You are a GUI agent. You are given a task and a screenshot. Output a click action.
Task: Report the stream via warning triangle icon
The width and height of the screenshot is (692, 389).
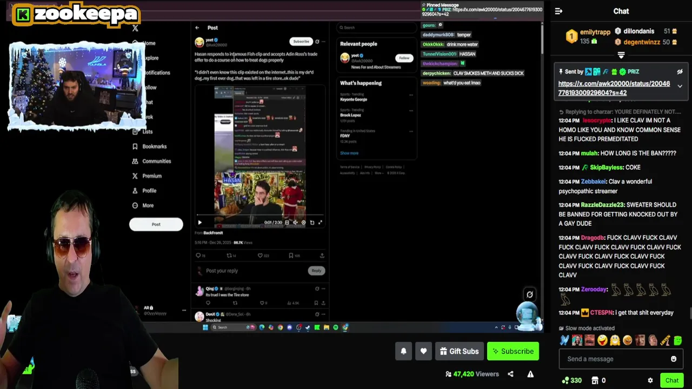point(530,374)
